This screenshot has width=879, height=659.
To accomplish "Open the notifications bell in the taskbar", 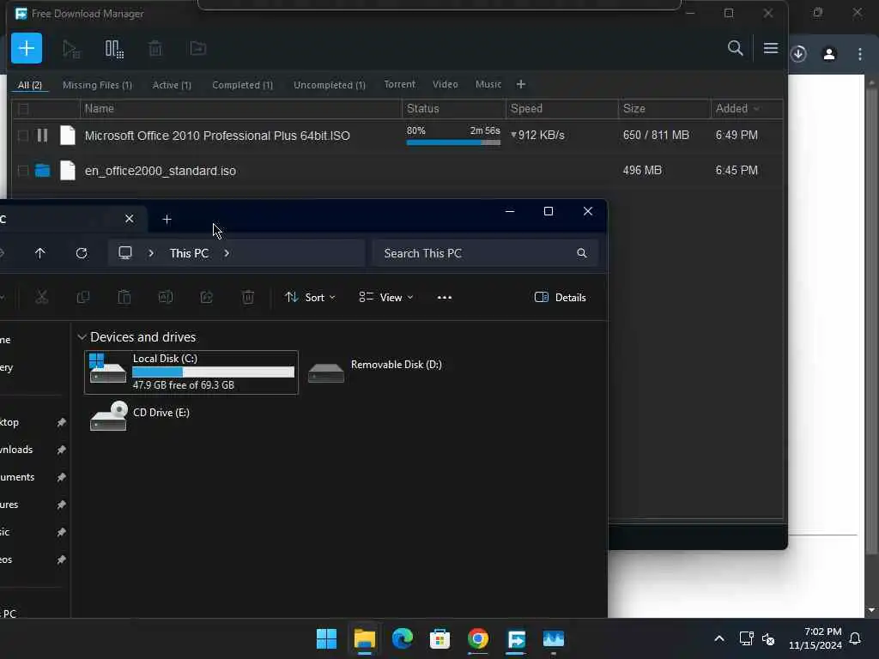I will tap(855, 638).
